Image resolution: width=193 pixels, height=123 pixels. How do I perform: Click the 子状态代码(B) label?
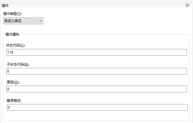click(x=18, y=64)
